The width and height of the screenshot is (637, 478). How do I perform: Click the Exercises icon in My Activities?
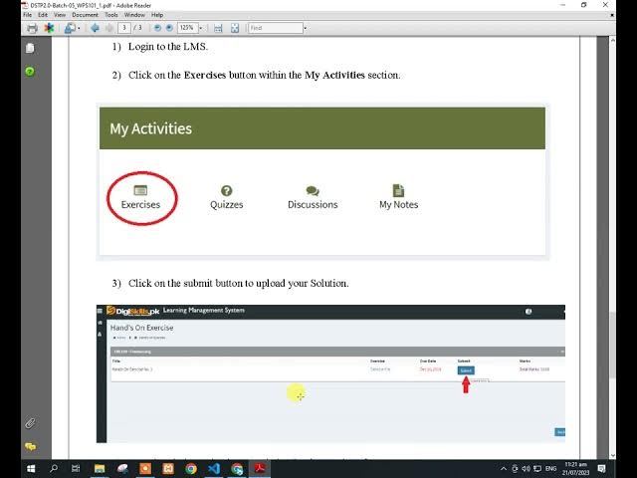[x=140, y=190]
